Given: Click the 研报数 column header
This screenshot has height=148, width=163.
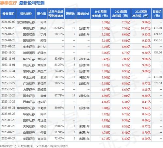Looking at the screenshot, I should (x=70, y=14).
